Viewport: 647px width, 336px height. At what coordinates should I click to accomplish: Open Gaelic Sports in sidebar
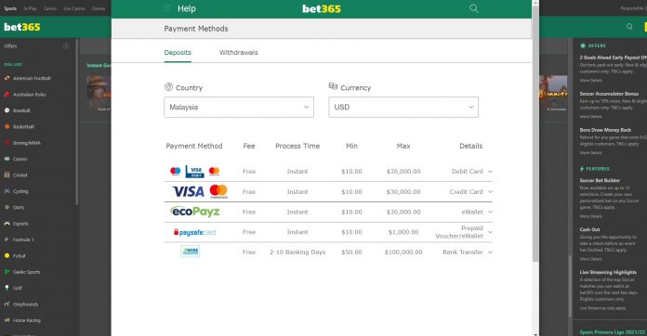(x=26, y=272)
